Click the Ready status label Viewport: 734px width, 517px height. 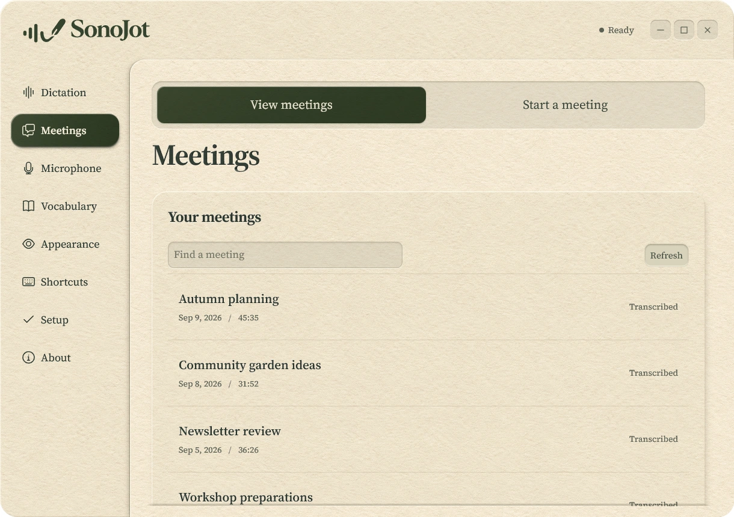621,30
